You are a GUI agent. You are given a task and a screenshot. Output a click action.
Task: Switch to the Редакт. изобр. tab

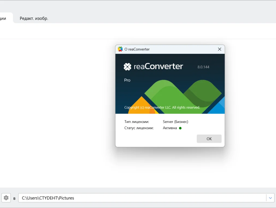[34, 19]
